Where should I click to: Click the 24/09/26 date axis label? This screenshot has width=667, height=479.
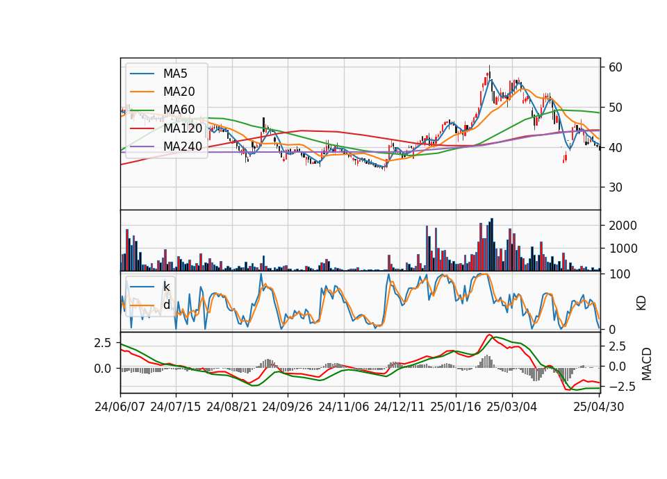(x=288, y=407)
